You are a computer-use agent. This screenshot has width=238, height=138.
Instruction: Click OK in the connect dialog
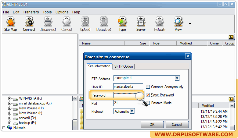click(x=152, y=125)
